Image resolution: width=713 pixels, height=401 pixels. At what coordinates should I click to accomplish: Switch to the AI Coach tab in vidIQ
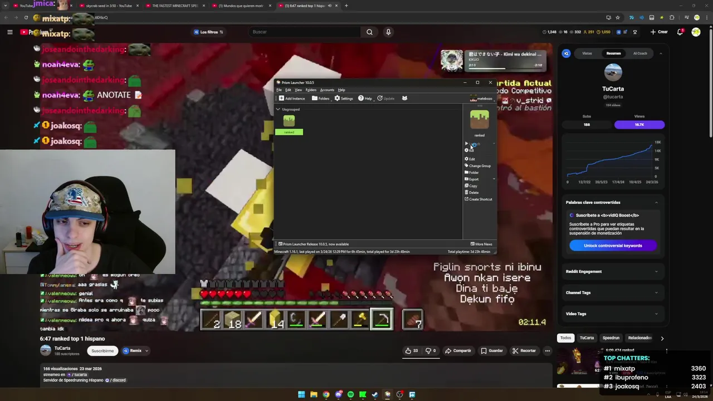coord(640,53)
